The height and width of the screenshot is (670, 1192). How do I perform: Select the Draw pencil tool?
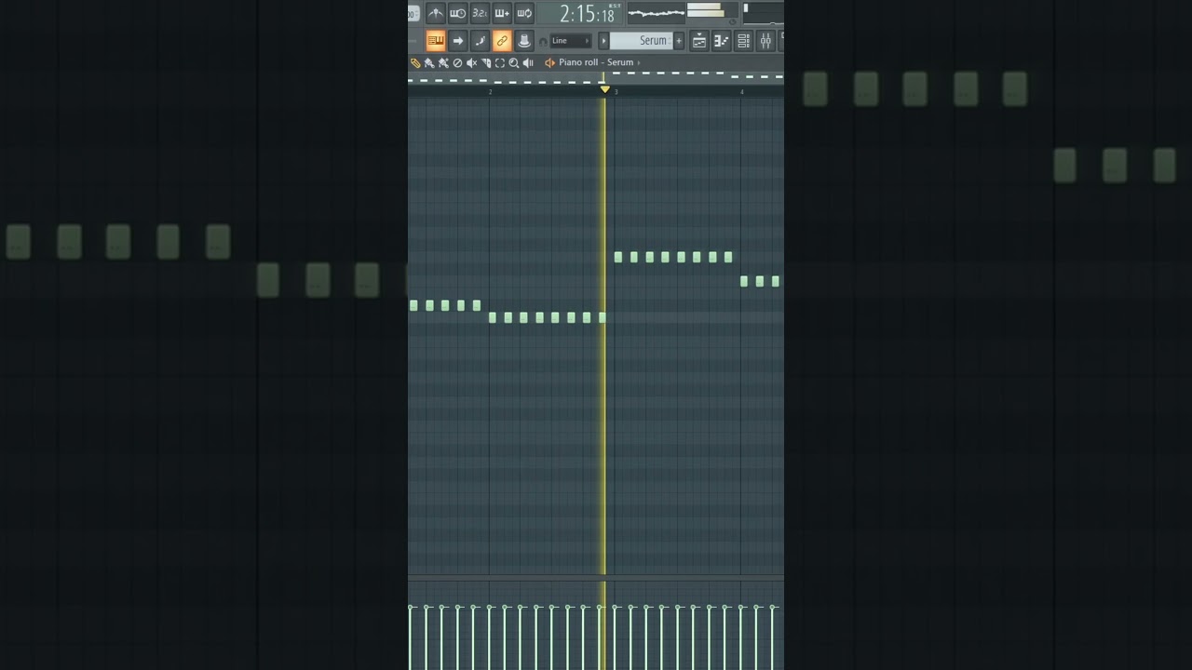(x=415, y=62)
